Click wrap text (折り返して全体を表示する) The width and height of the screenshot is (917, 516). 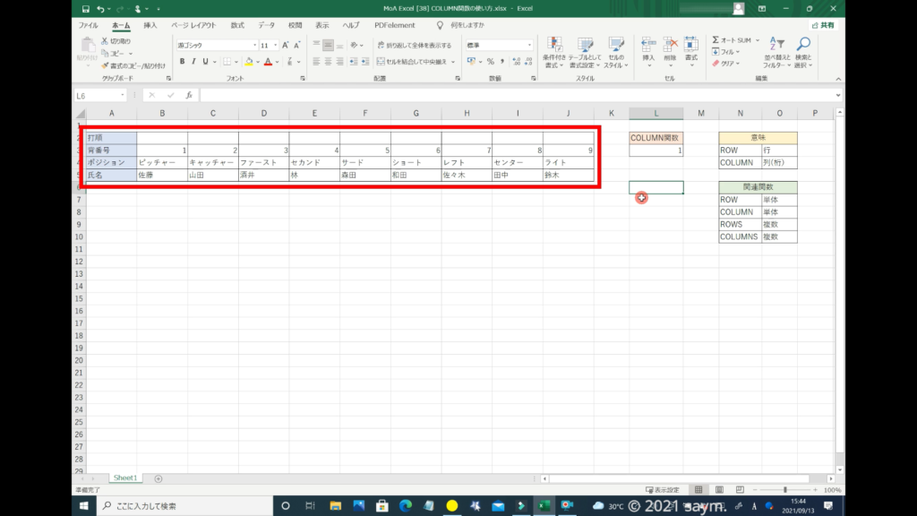(x=413, y=45)
